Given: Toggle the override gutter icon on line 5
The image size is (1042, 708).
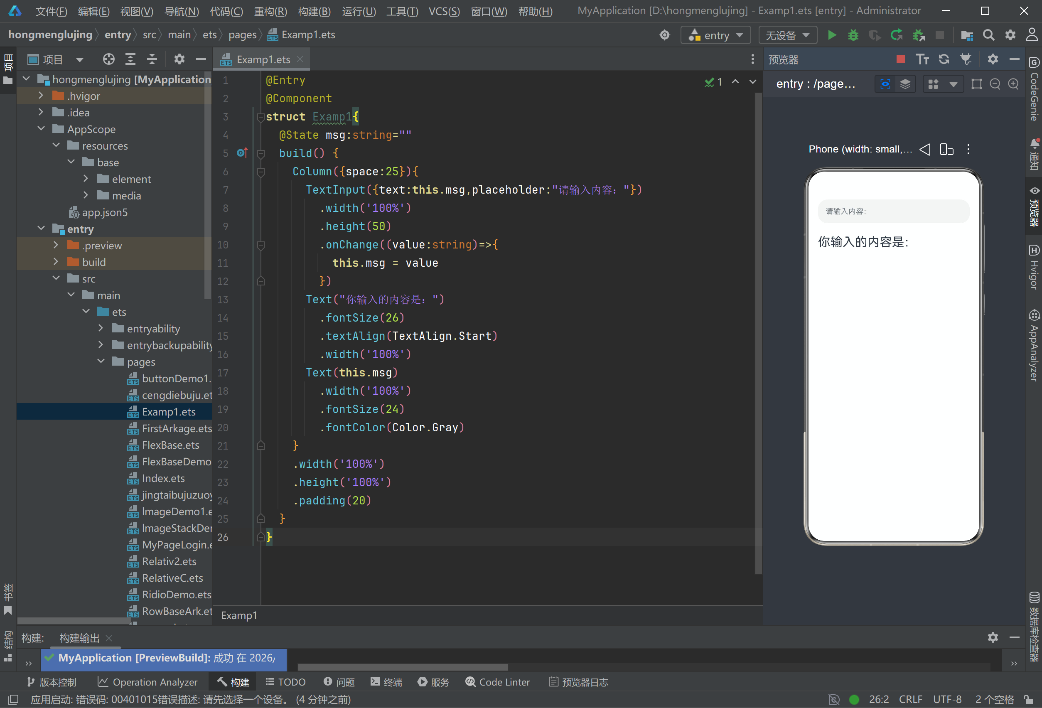Looking at the screenshot, I should click(242, 153).
